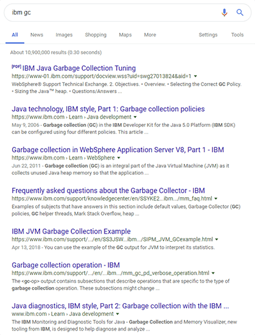Screen dimensions: 255x335
Task: Open dropdown arrow beside docview.wss URL
Action: pos(196,77)
